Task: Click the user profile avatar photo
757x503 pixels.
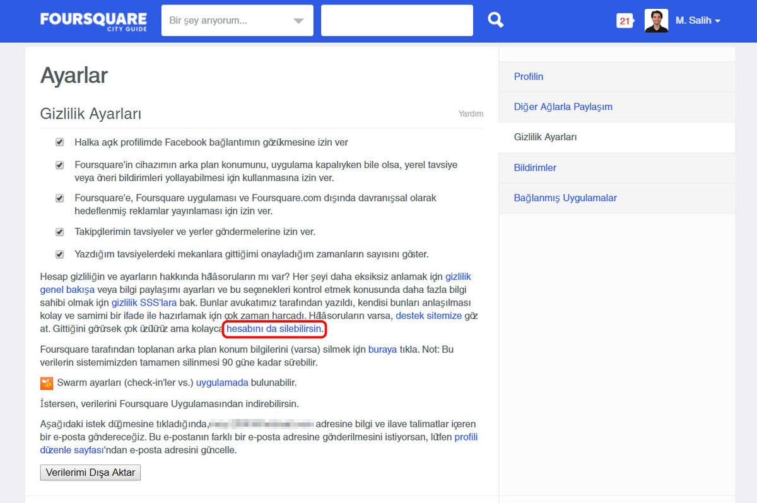Action: [x=656, y=21]
